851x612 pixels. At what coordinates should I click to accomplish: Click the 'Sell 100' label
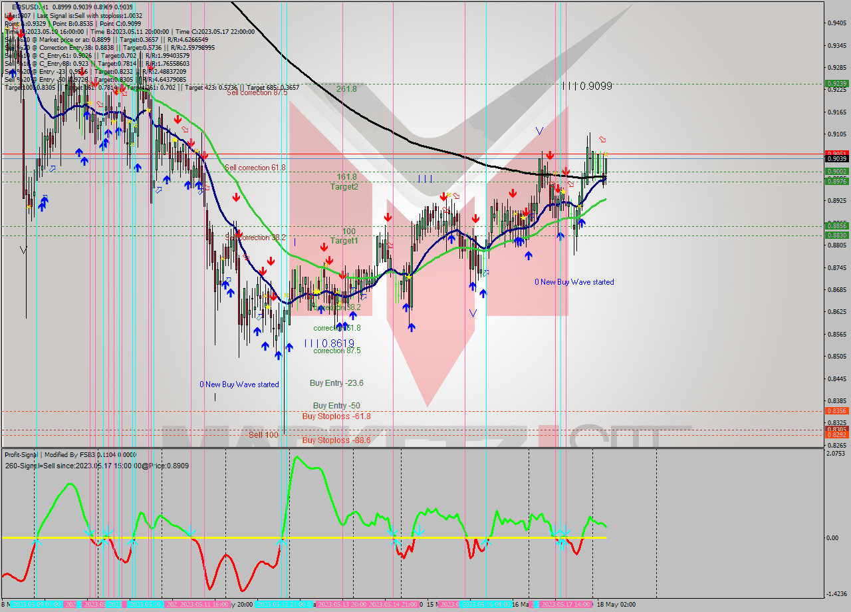point(264,434)
